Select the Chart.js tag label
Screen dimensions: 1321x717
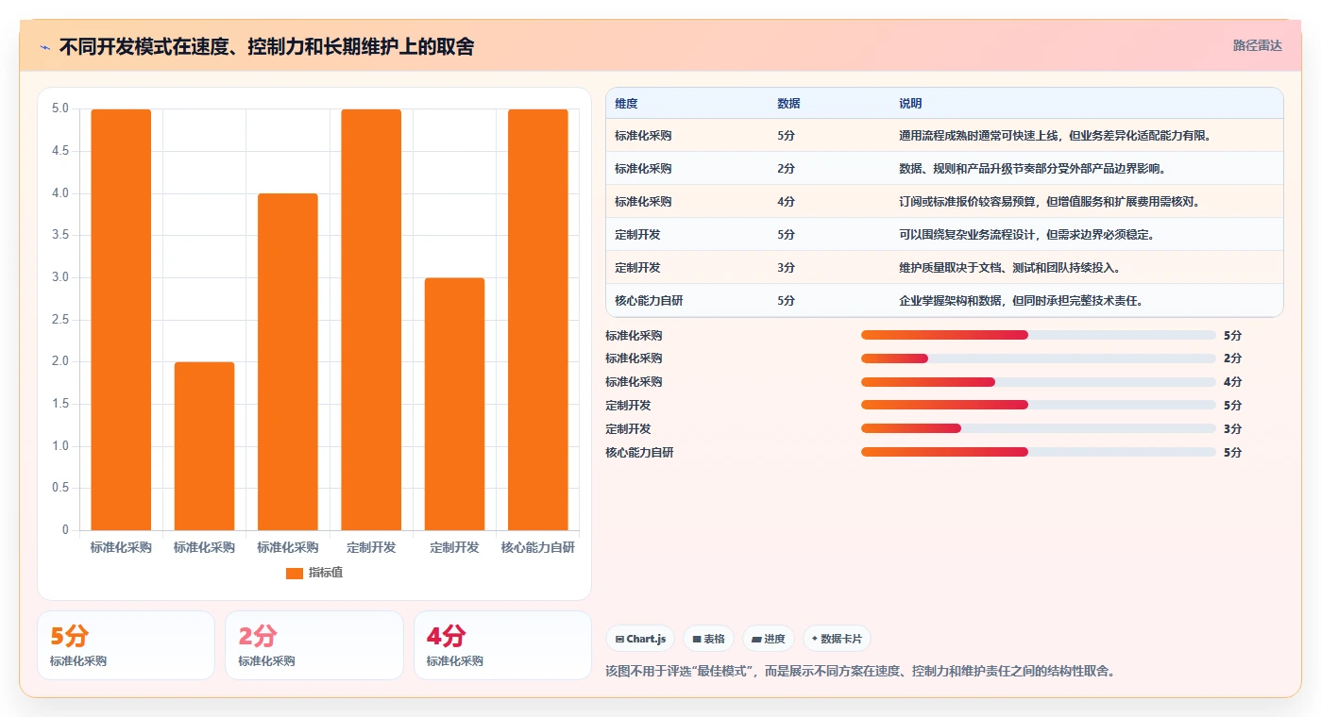pos(647,639)
